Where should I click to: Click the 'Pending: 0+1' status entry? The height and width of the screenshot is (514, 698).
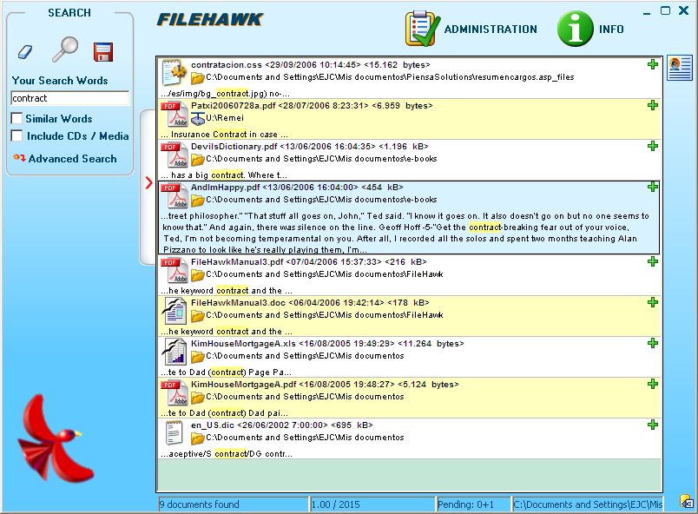473,504
